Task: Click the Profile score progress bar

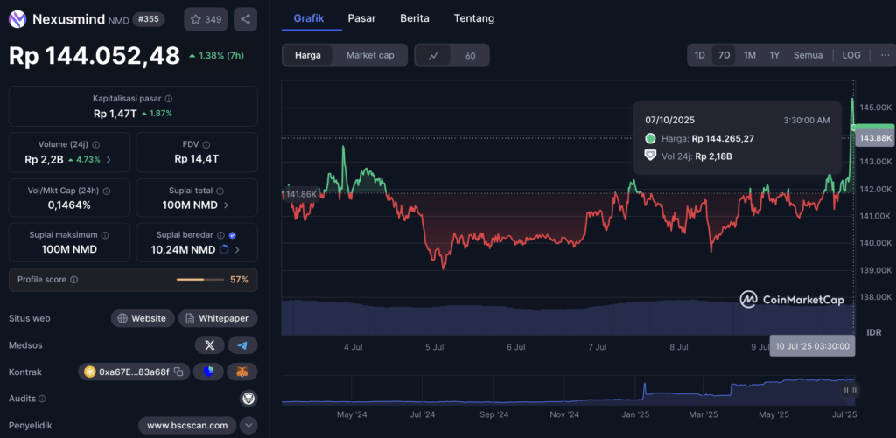Action: [200, 280]
